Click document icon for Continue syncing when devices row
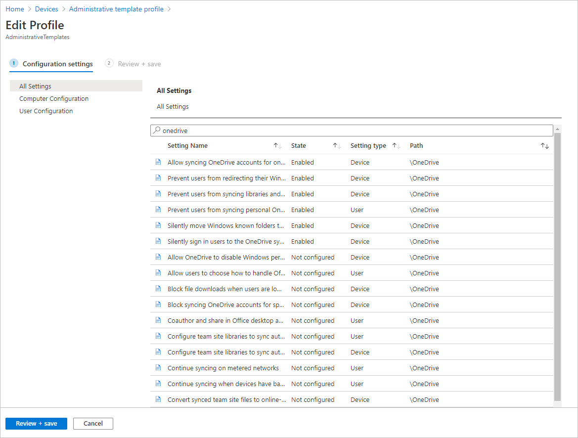578x438 pixels. point(158,384)
